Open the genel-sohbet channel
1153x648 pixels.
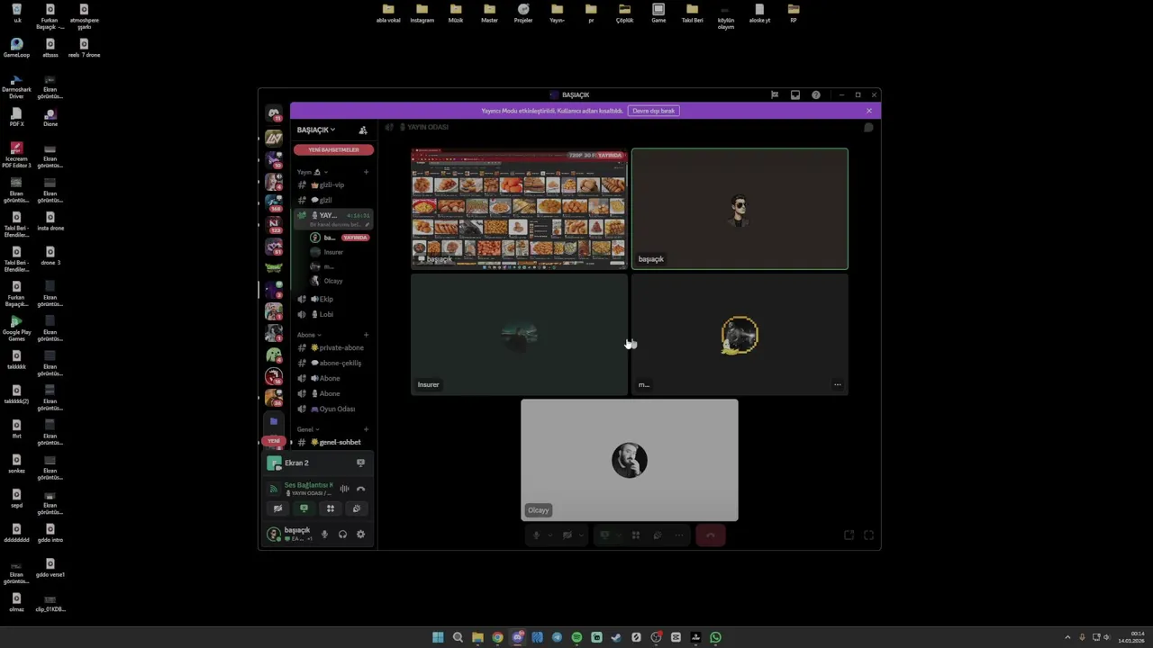[333, 442]
